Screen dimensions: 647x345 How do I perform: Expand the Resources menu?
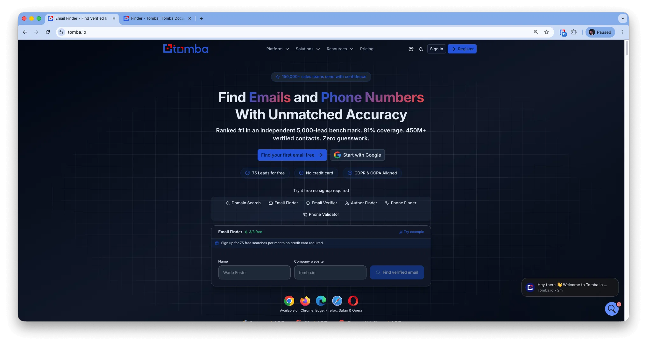click(x=340, y=49)
